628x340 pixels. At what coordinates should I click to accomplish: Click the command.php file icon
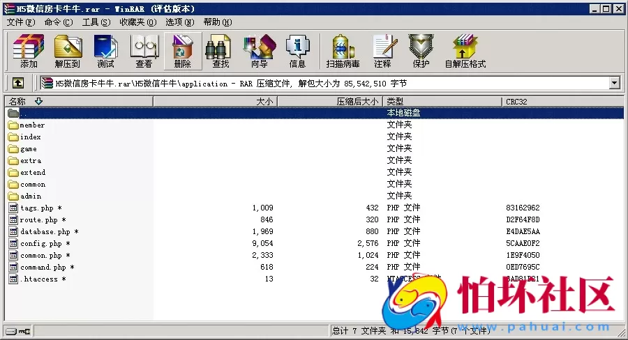tap(14, 268)
